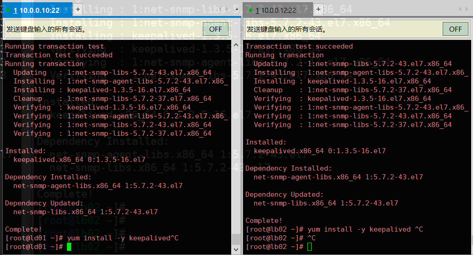
Task: Click the '[root@lb02 ~]# ^C' line
Action: point(280,238)
